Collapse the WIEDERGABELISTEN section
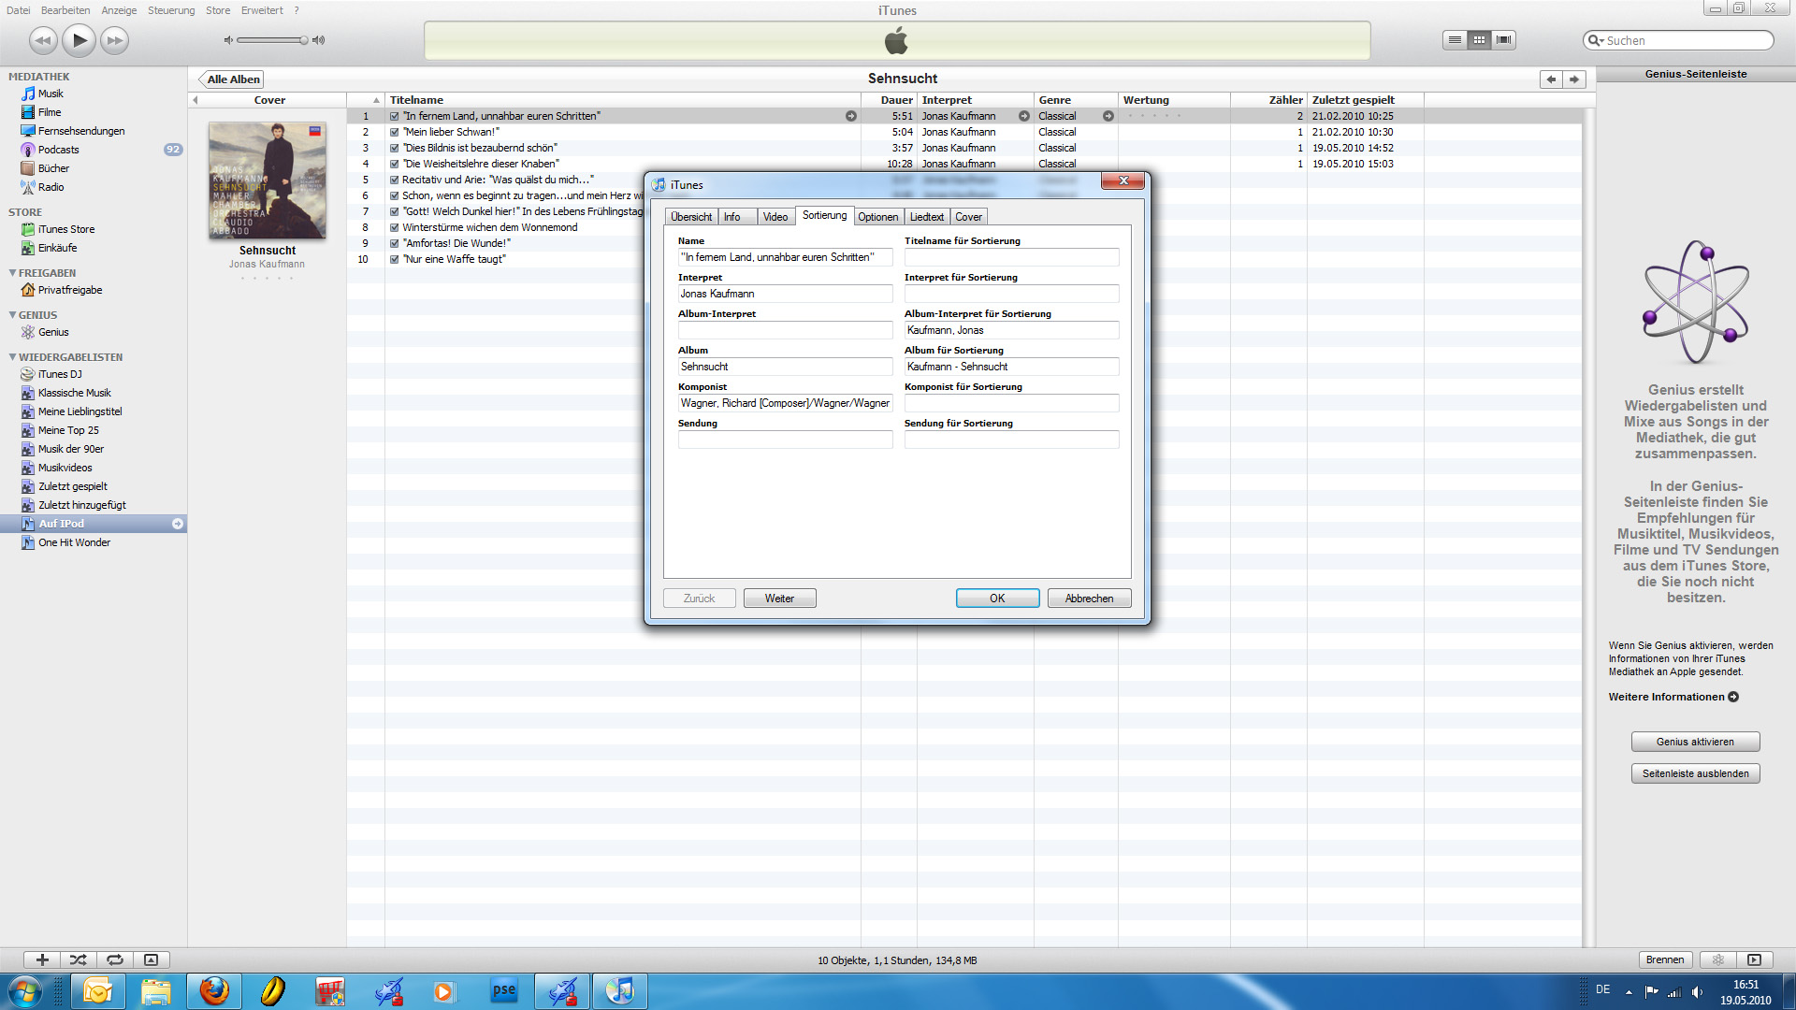The height and width of the screenshot is (1010, 1796). [12, 357]
